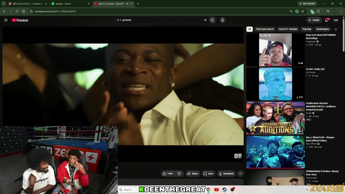This screenshot has width=345, height=194.
Task: Switch to the Spotify – Search tab
Action: point(71,4)
